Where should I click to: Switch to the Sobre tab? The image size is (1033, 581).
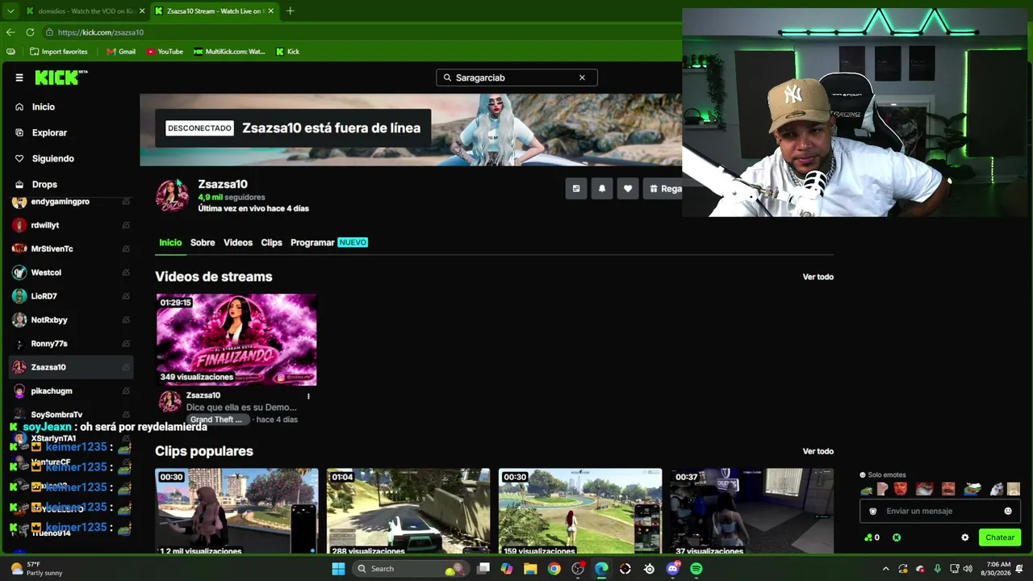point(203,242)
